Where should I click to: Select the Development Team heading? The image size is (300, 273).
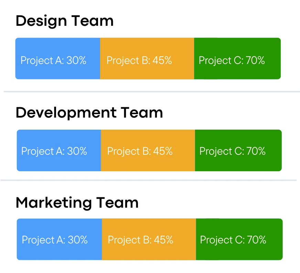(89, 113)
